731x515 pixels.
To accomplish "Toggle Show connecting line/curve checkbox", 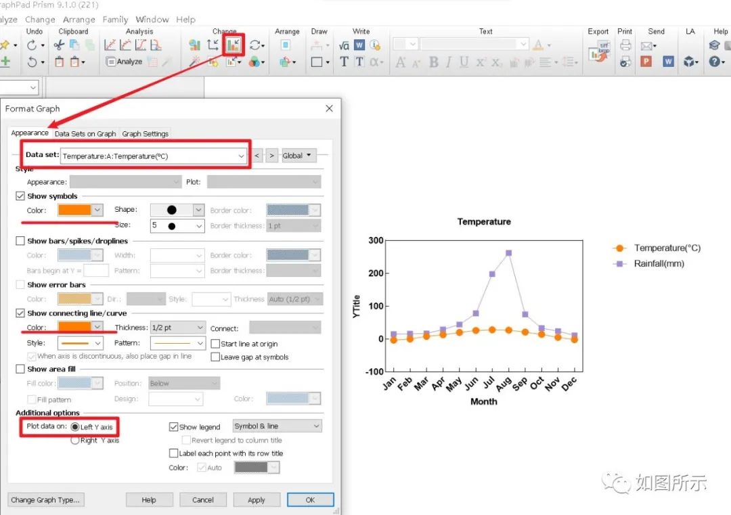I will (x=20, y=313).
